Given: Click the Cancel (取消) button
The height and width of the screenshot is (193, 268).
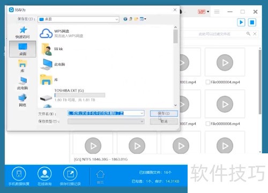Looking at the screenshot, I should [x=164, y=122].
